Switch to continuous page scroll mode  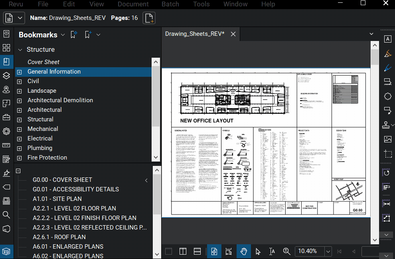pyautogui.click(x=197, y=251)
